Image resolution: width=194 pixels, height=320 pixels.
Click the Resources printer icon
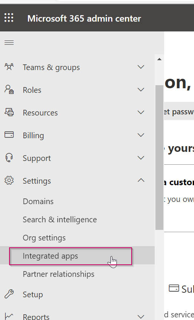coord(9,112)
